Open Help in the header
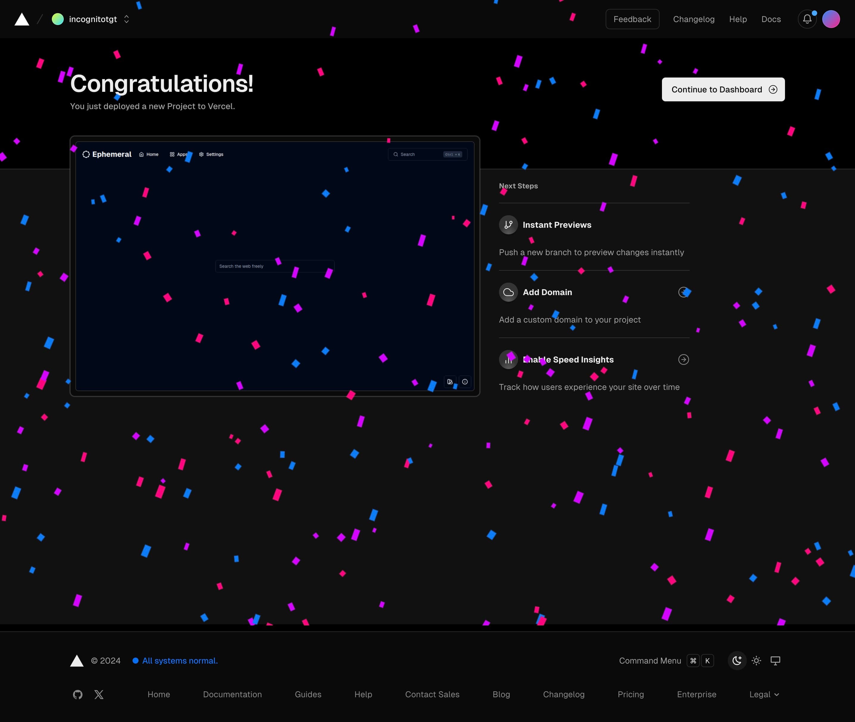 coord(738,19)
